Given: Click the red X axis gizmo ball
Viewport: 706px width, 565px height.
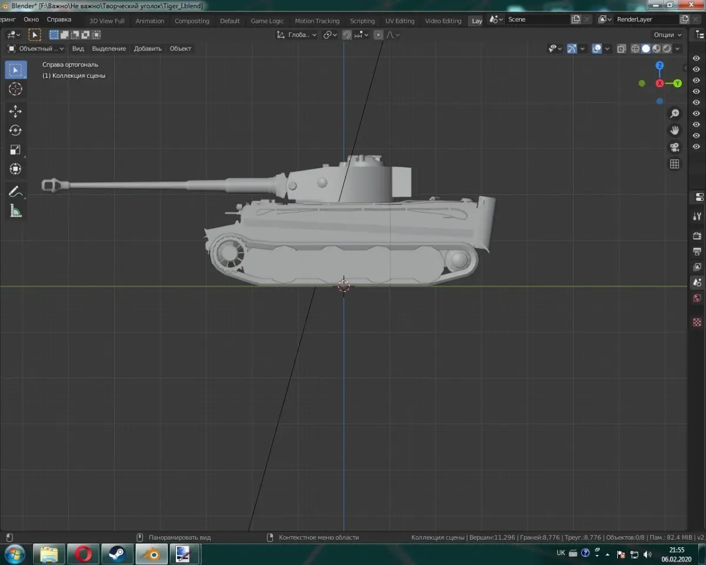Looking at the screenshot, I should point(660,84).
